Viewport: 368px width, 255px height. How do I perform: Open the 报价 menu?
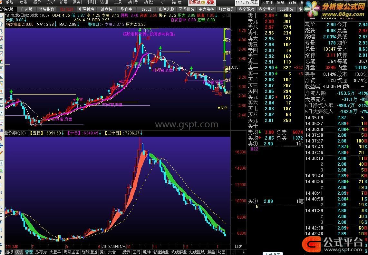click(x=37, y=2)
